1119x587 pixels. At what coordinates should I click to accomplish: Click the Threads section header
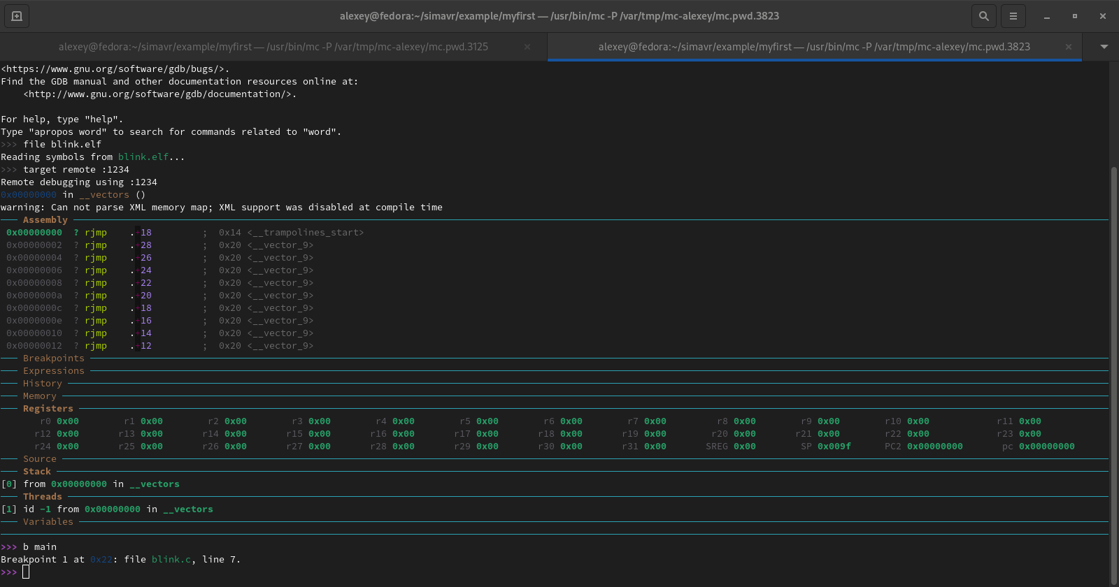click(x=43, y=497)
